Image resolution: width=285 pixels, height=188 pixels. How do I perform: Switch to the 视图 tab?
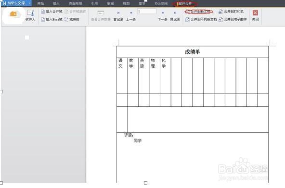click(x=126, y=3)
